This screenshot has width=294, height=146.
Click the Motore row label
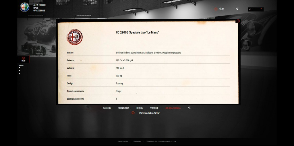[70, 53]
